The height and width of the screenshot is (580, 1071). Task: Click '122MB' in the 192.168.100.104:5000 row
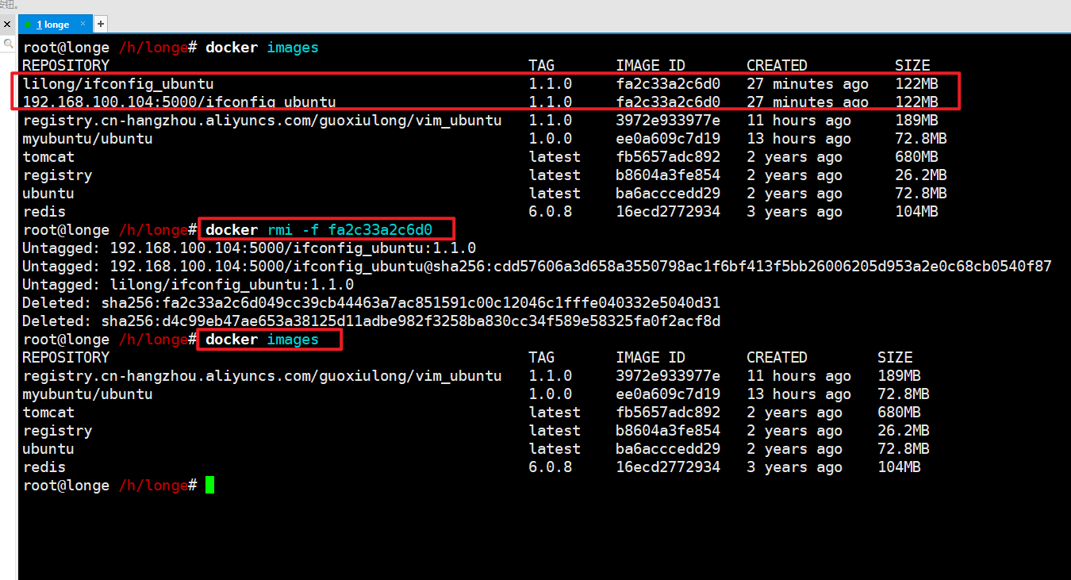[916, 102]
